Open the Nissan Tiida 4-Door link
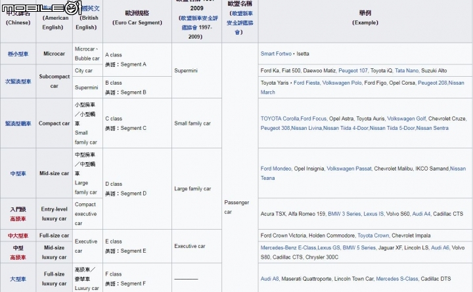473x292 pixels. pyautogui.click(x=346, y=128)
